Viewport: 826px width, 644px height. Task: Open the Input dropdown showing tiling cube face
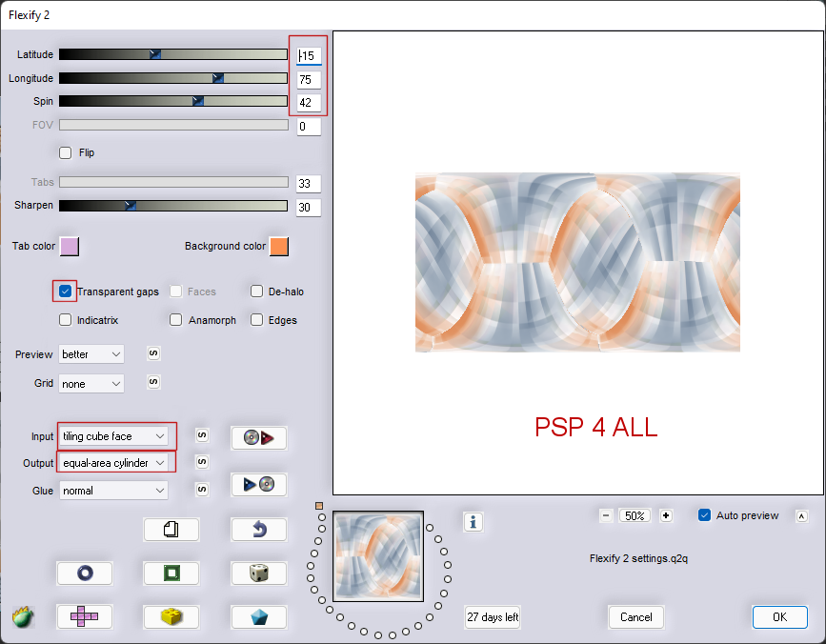pos(115,436)
